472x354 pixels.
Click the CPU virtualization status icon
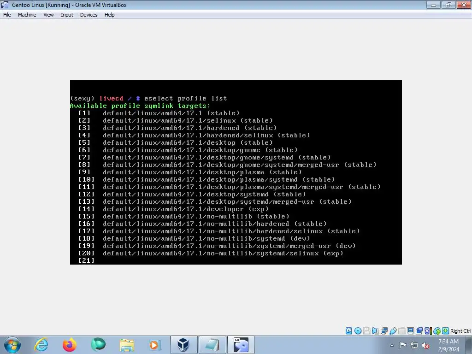tap(428, 331)
